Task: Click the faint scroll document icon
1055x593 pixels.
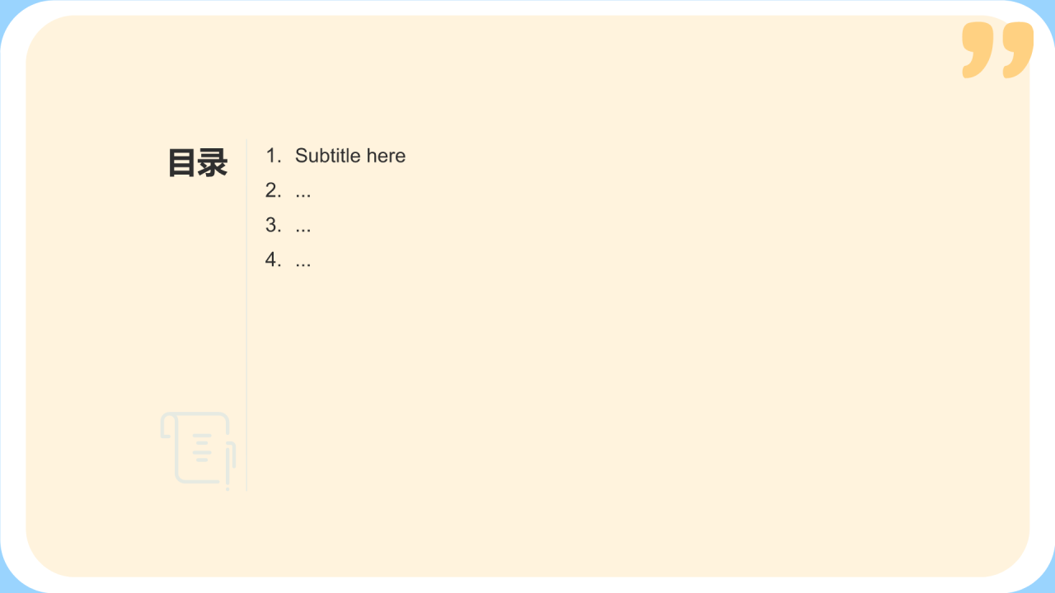Action: 198,449
